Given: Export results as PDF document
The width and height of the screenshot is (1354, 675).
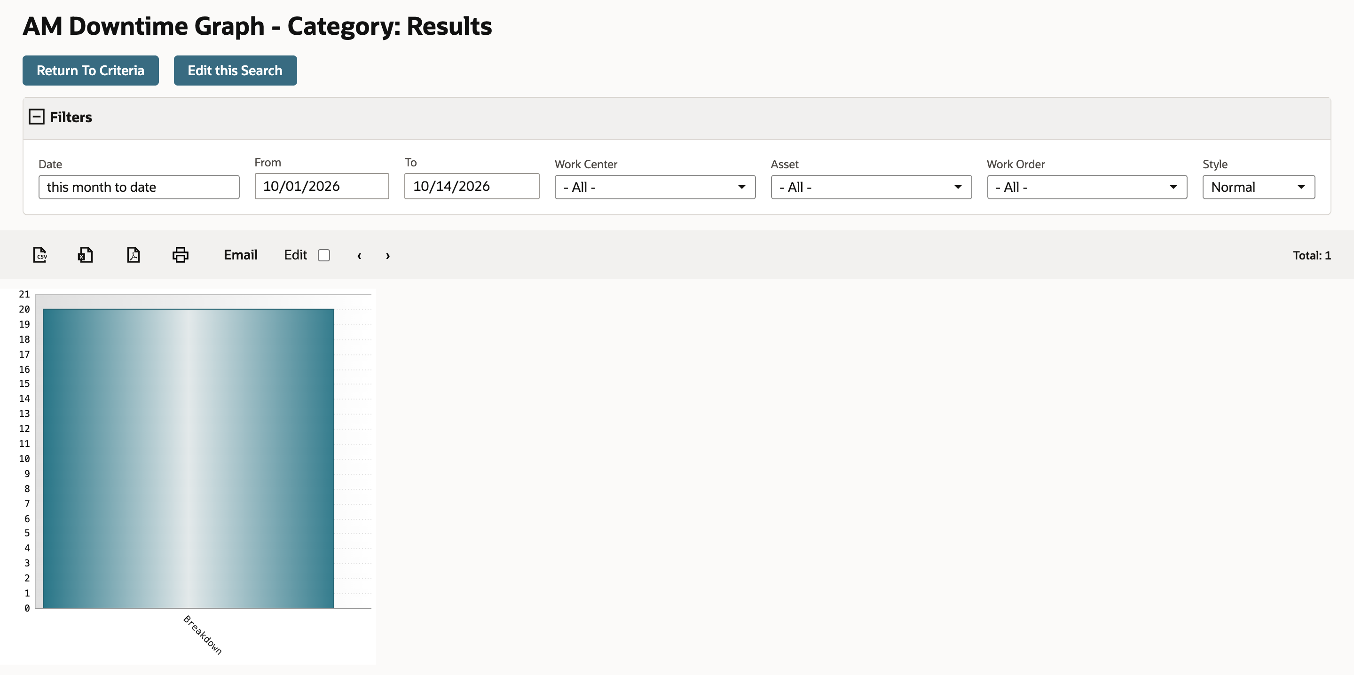Looking at the screenshot, I should (134, 255).
